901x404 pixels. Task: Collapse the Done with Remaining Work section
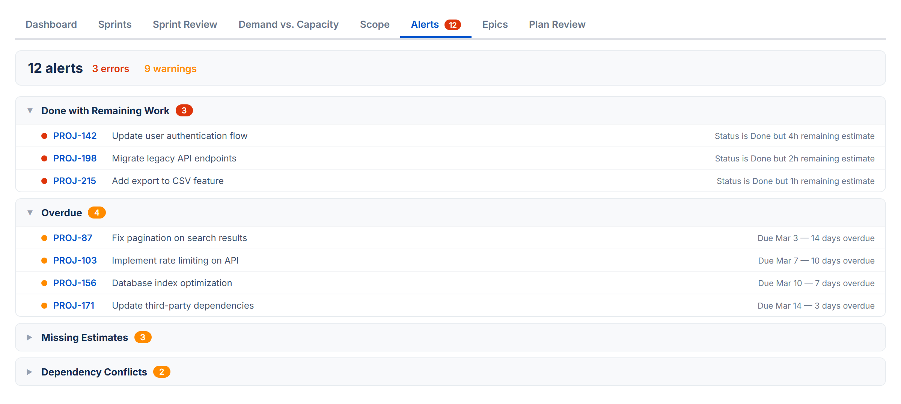[x=29, y=110]
